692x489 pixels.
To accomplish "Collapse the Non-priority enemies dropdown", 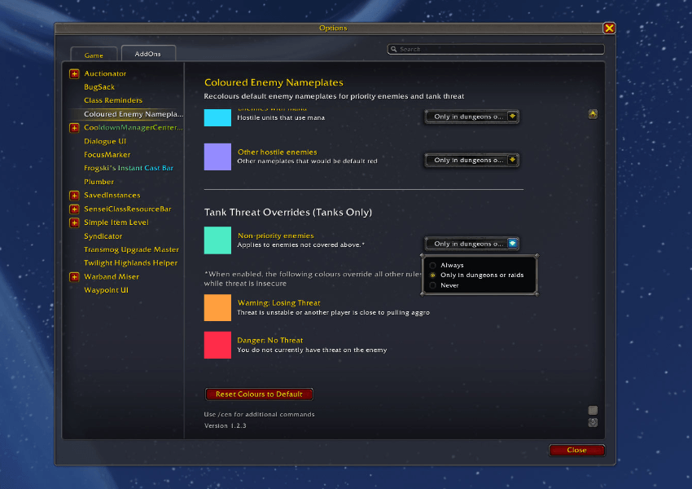I will [x=471, y=244].
